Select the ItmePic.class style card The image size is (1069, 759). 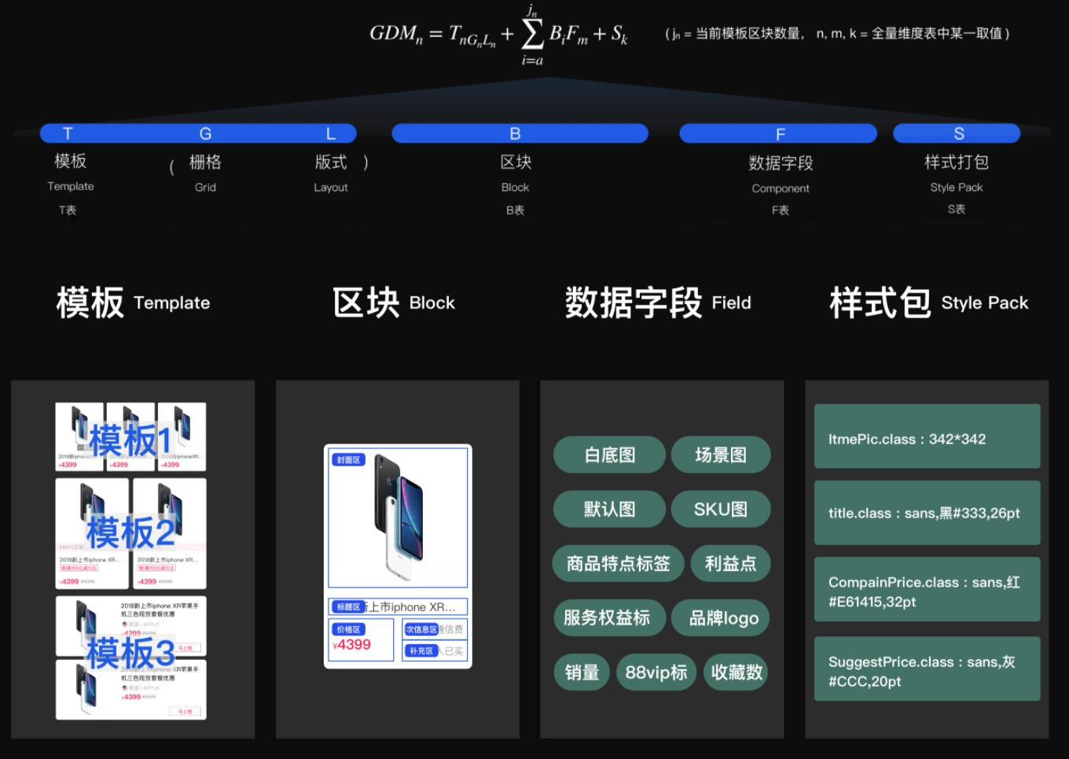click(x=928, y=436)
